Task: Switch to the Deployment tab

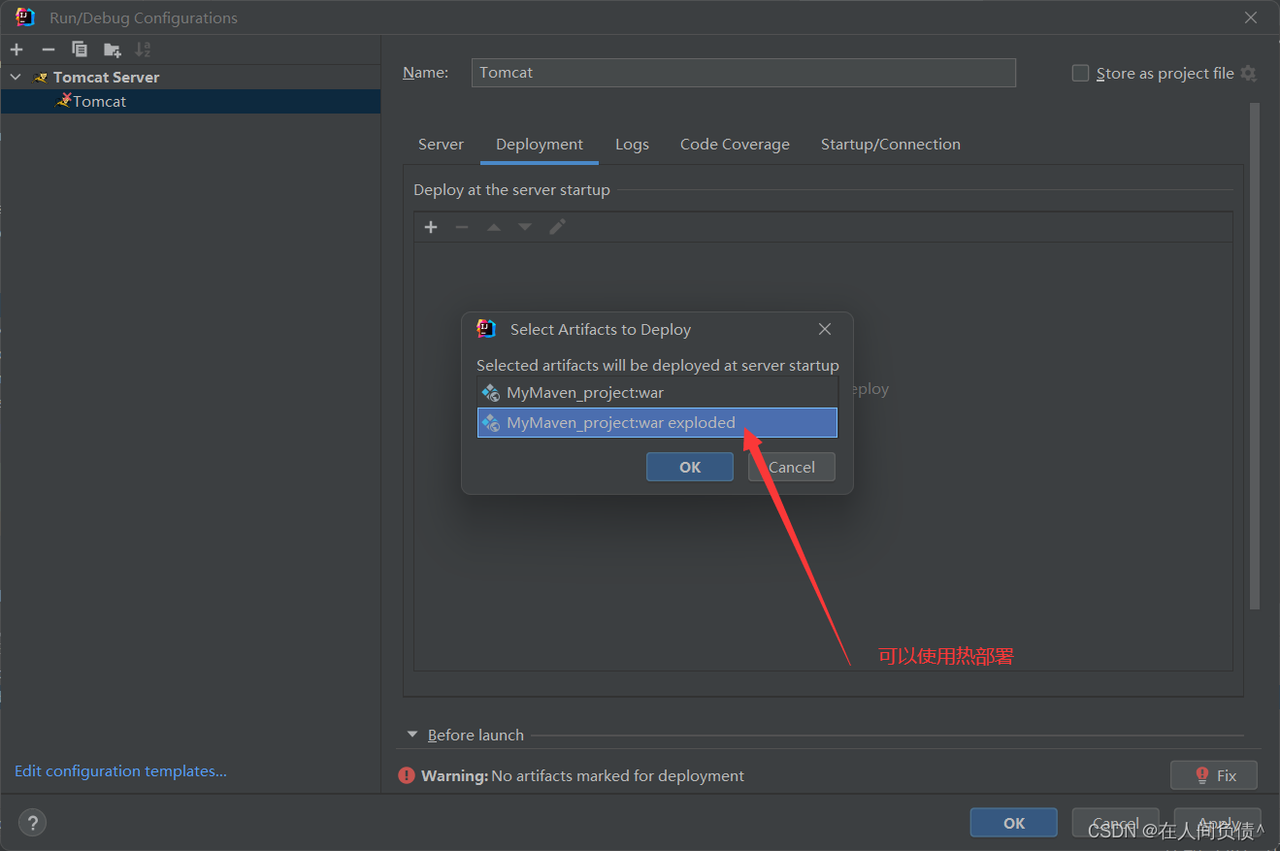Action: tap(540, 144)
